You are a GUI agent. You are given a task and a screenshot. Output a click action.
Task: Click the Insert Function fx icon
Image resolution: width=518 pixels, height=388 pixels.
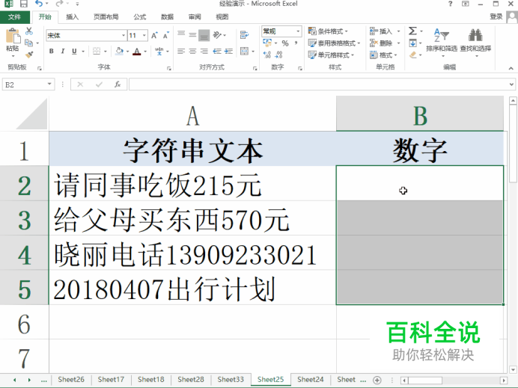(x=118, y=84)
